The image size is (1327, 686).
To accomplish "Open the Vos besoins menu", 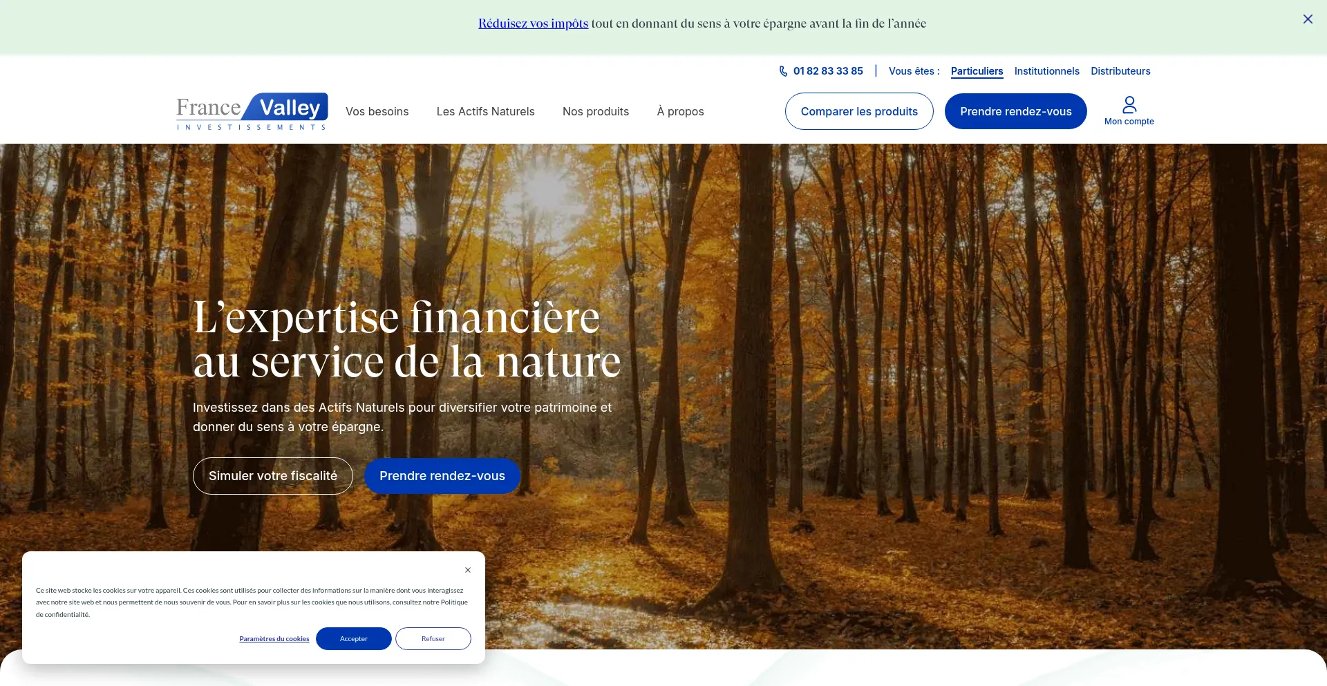I will point(377,111).
